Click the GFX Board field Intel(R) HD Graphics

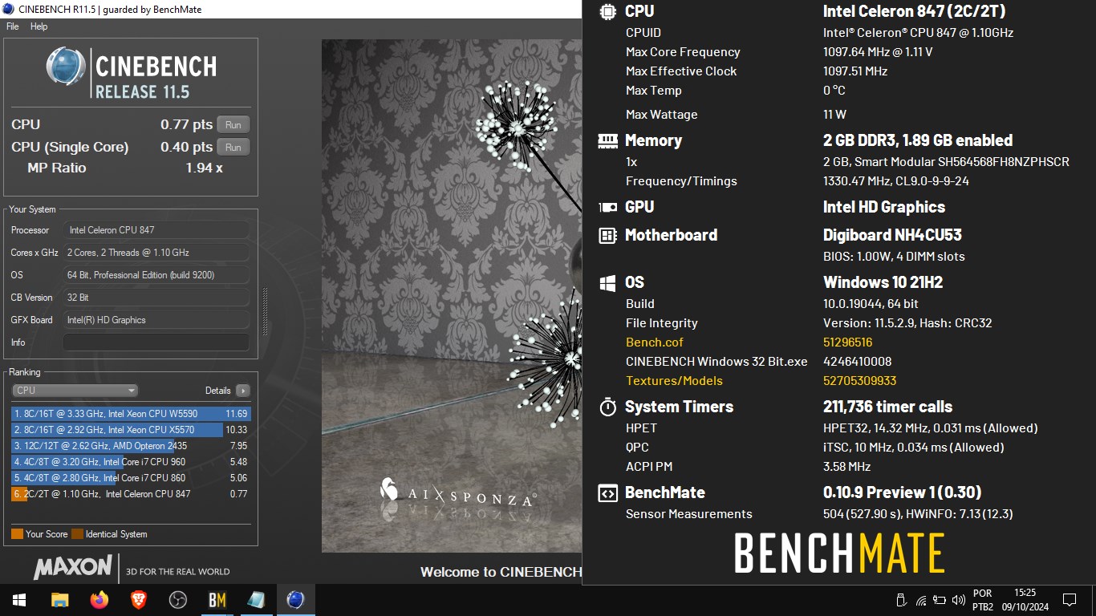156,320
